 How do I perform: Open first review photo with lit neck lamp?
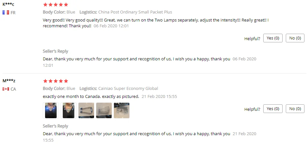tap(51, 110)
